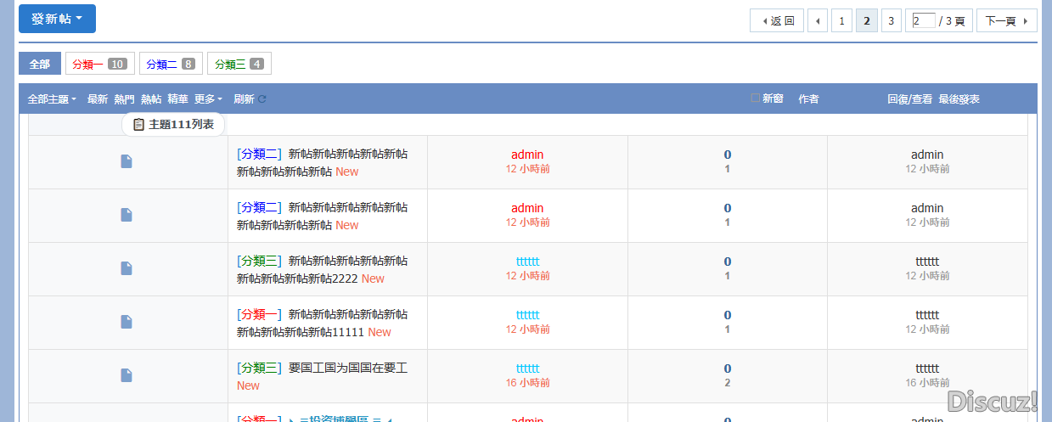This screenshot has width=1052, height=422.
Task: Open thread 要国工国为国国在要工
Action: pyautogui.click(x=348, y=369)
